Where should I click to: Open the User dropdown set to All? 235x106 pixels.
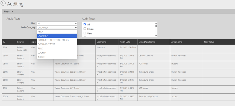point(57,23)
